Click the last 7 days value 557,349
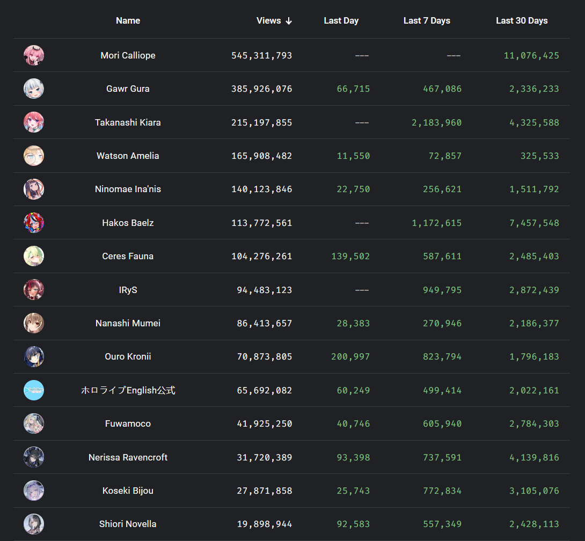Image resolution: width=585 pixels, height=541 pixels. pos(442,524)
